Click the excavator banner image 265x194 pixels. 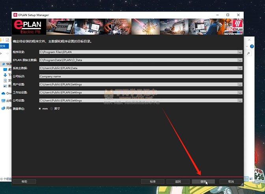(x=174, y=27)
